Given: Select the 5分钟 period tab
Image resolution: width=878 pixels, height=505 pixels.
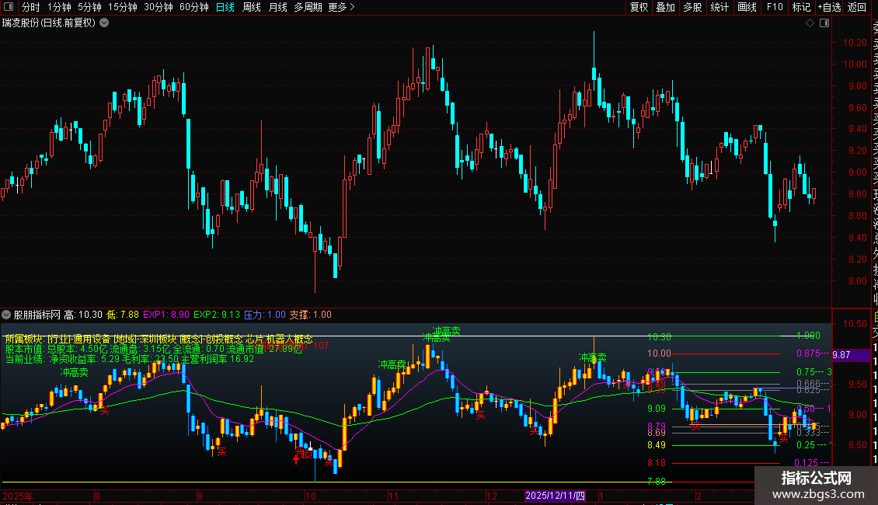Looking at the screenshot, I should click(89, 7).
